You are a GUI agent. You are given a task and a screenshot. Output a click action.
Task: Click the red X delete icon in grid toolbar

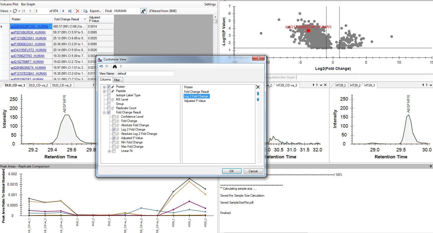coord(77,11)
